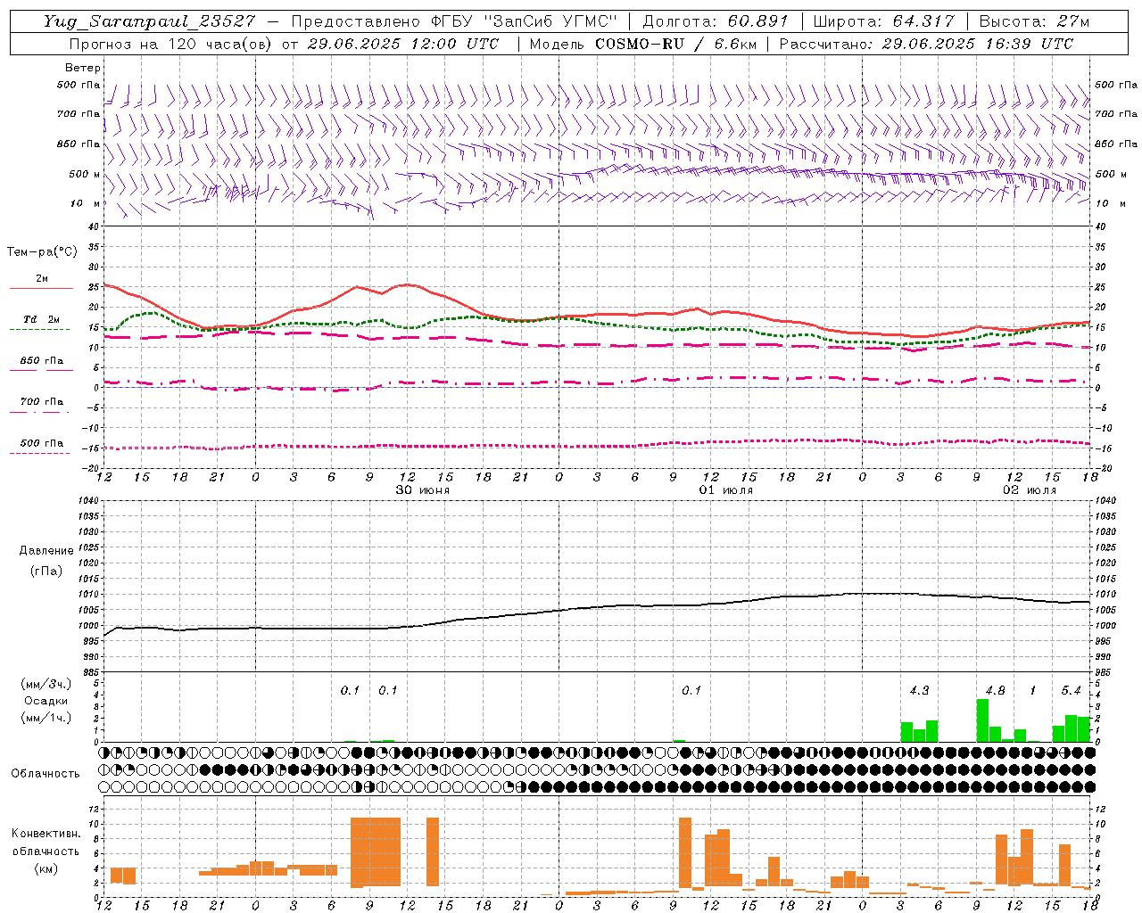Click the tallest green precipitation bar under 4.8

(x=982, y=720)
